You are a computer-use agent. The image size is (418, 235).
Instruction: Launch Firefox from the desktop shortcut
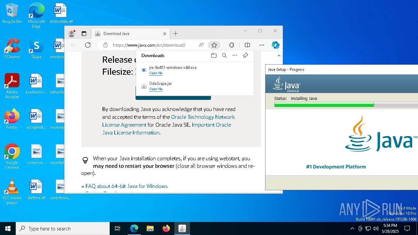12,119
